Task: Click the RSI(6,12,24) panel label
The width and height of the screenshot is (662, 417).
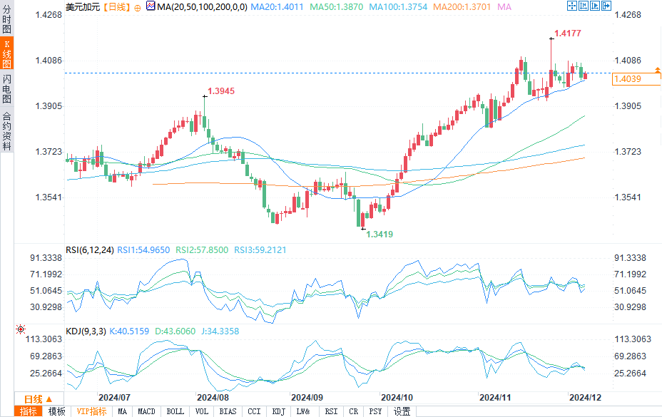Action: pos(90,250)
